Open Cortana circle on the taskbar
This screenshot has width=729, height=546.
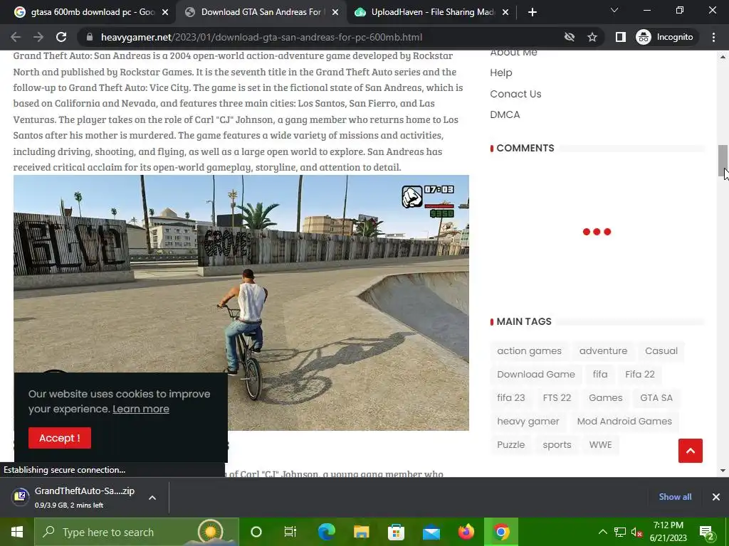point(256,532)
